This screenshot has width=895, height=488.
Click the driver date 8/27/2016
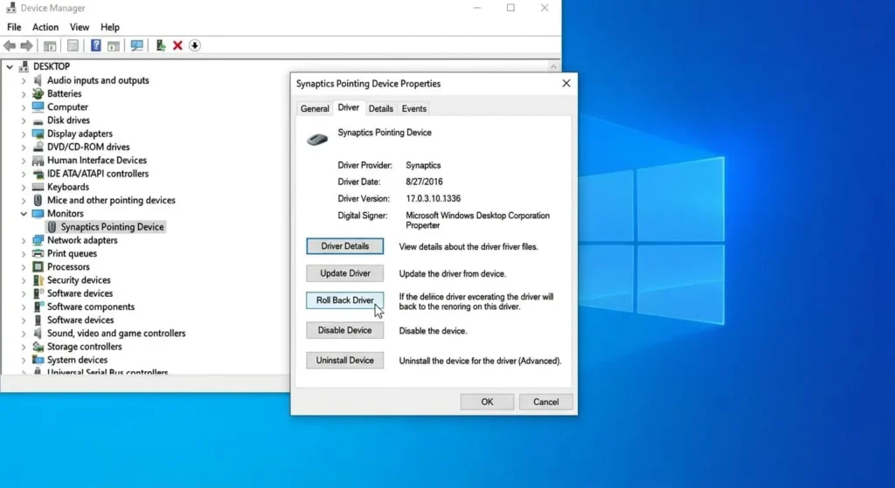tap(424, 182)
